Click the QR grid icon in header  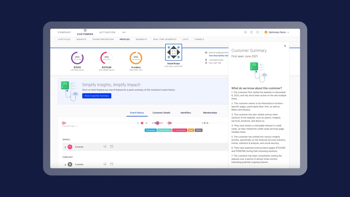252,32
